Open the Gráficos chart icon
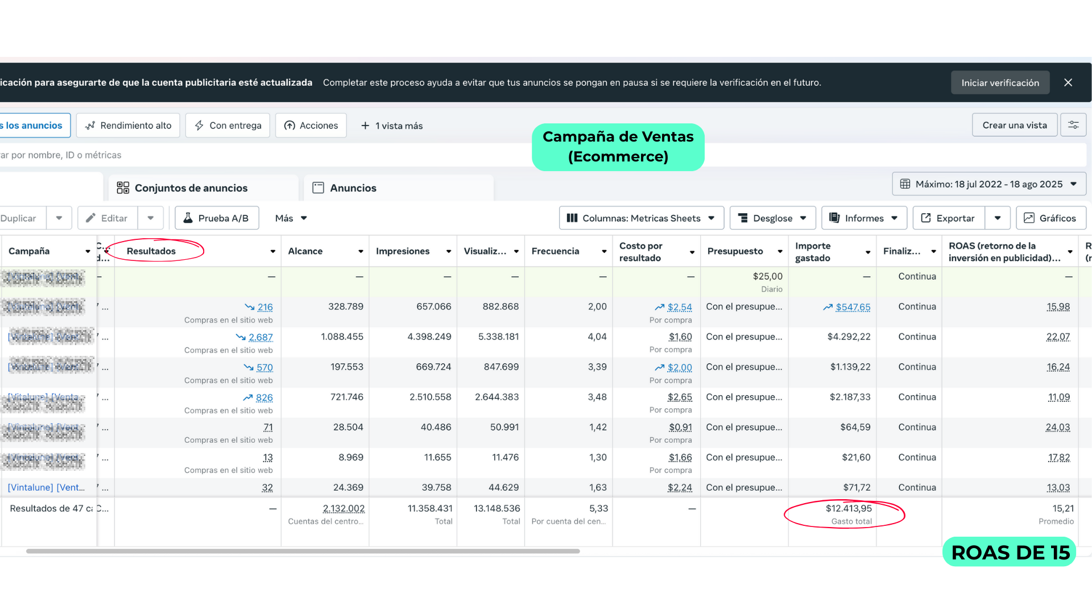Screen dimensions: 1092x614 point(1029,218)
